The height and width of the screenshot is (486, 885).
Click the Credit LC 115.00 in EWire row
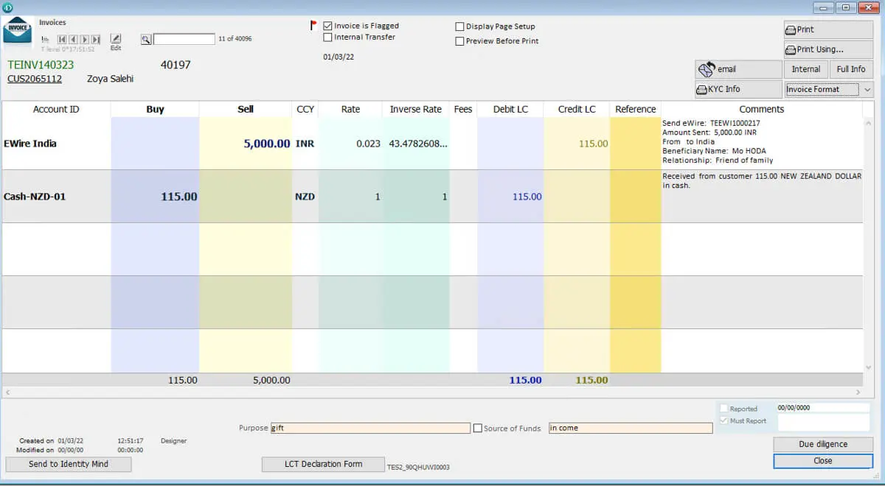[593, 144]
